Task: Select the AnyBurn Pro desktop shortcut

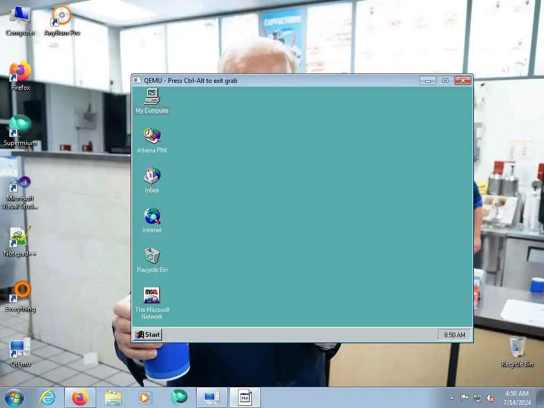Action: click(62, 21)
